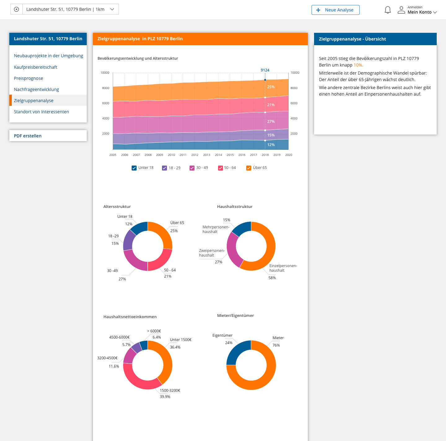Viewport: 446px width, 441px height.
Task: Click the user profile icon
Action: [x=401, y=10]
